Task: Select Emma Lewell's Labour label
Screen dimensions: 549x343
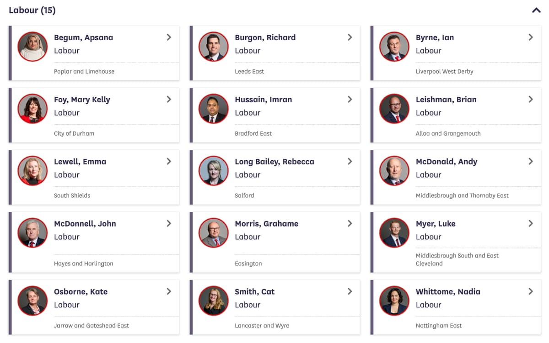Action: click(67, 174)
